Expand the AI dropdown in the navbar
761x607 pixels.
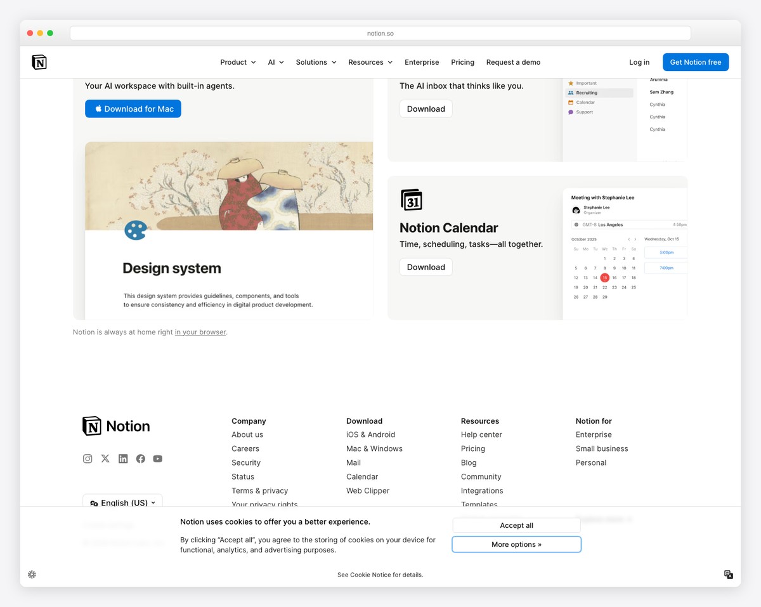(275, 62)
